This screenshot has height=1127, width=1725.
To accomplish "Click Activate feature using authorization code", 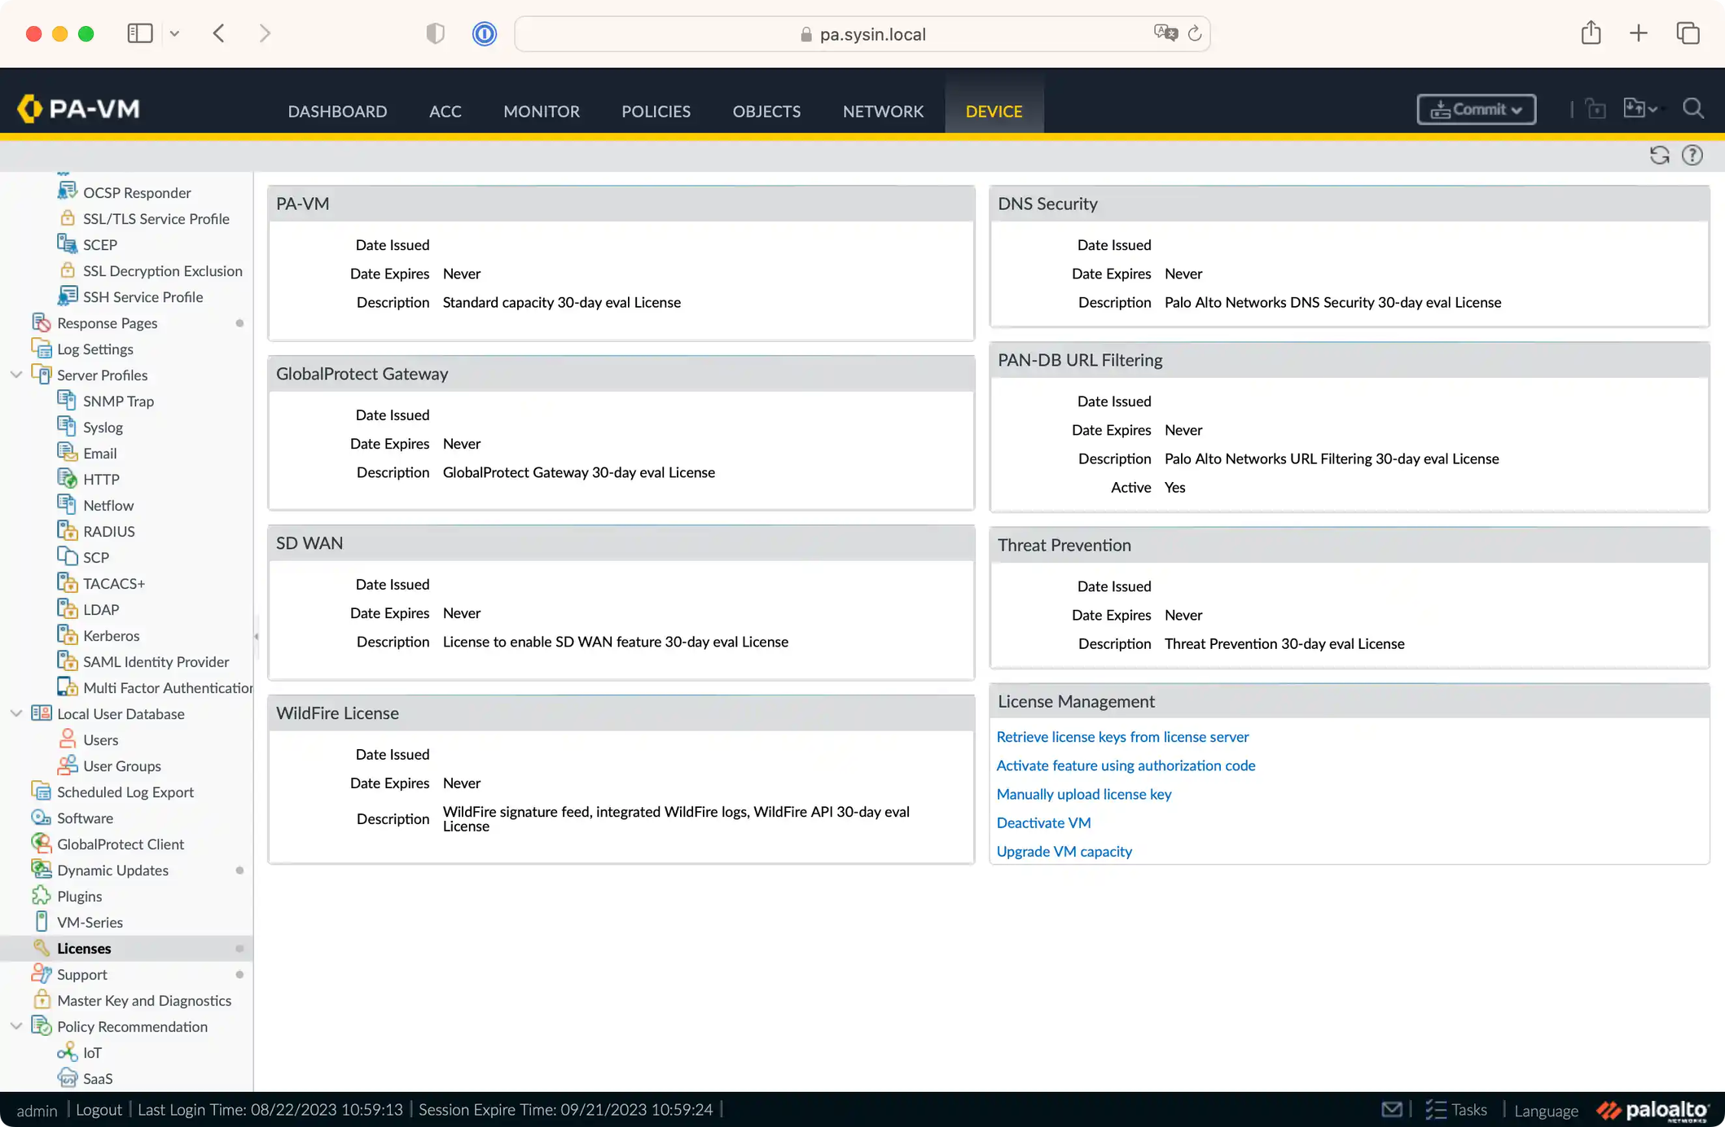I will 1126,765.
